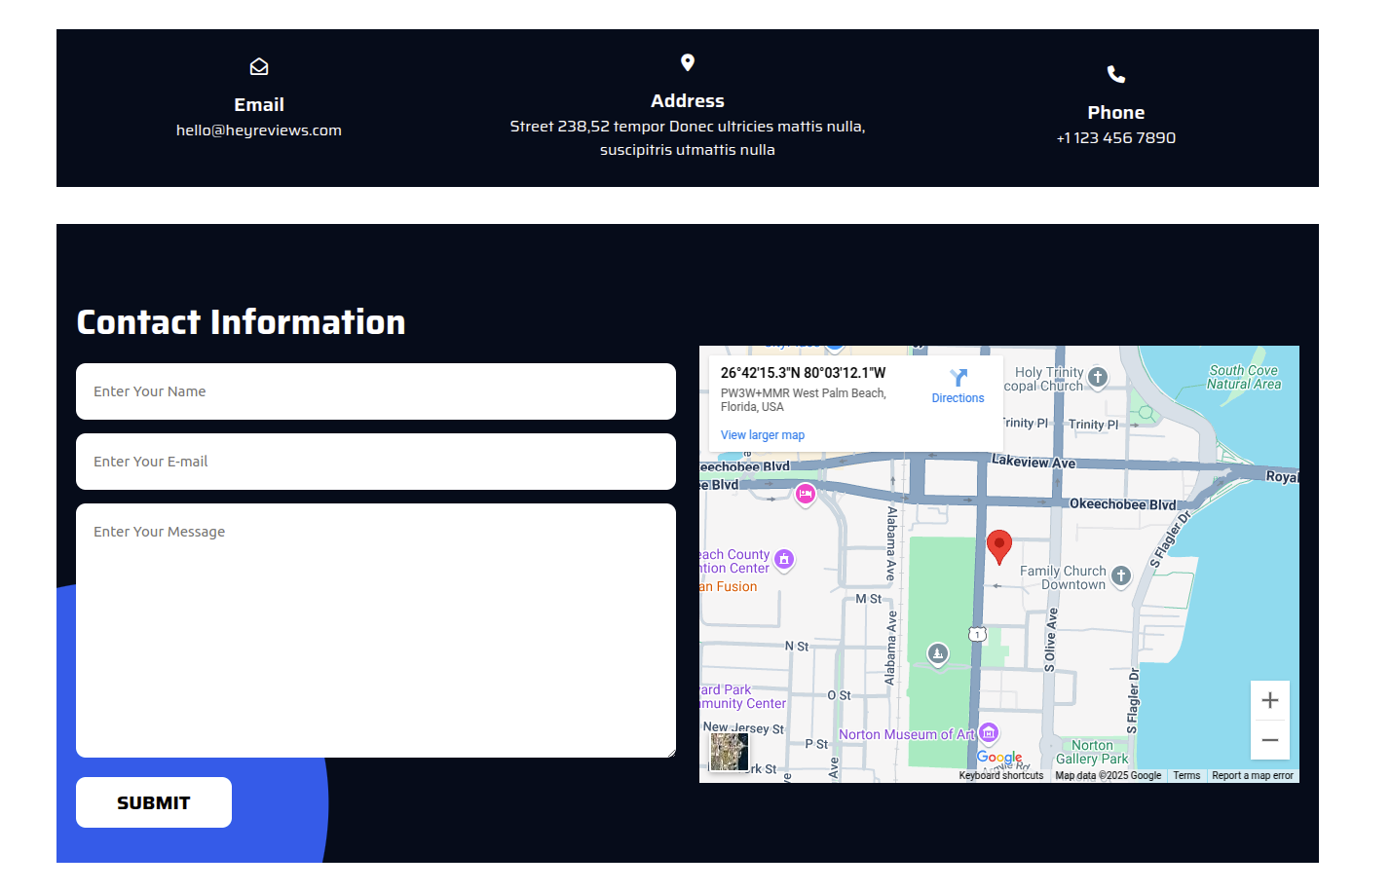1391x891 pixels.
Task: Zoom out the map with minus button
Action: coord(1270,740)
